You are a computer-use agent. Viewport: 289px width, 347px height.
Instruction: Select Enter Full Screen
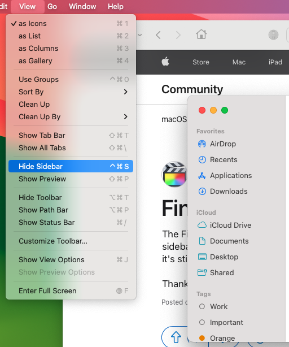71,290
